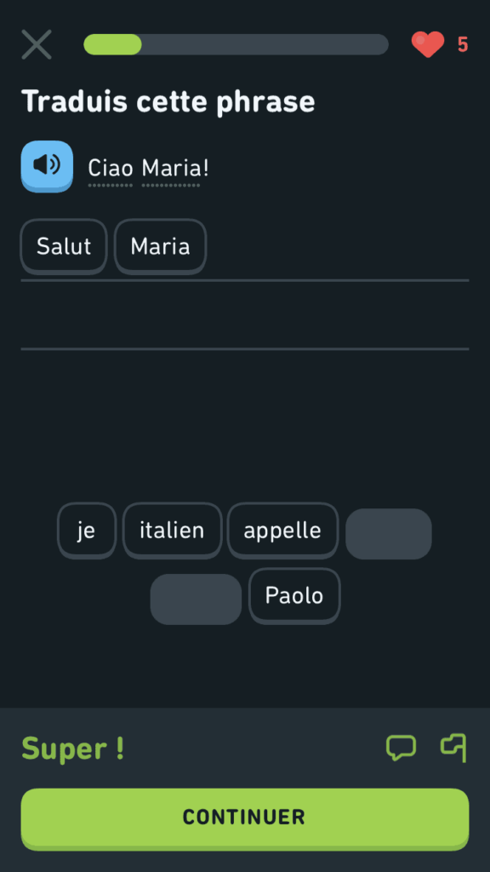Choose the appelle word tile
The width and height of the screenshot is (490, 872).
click(282, 531)
